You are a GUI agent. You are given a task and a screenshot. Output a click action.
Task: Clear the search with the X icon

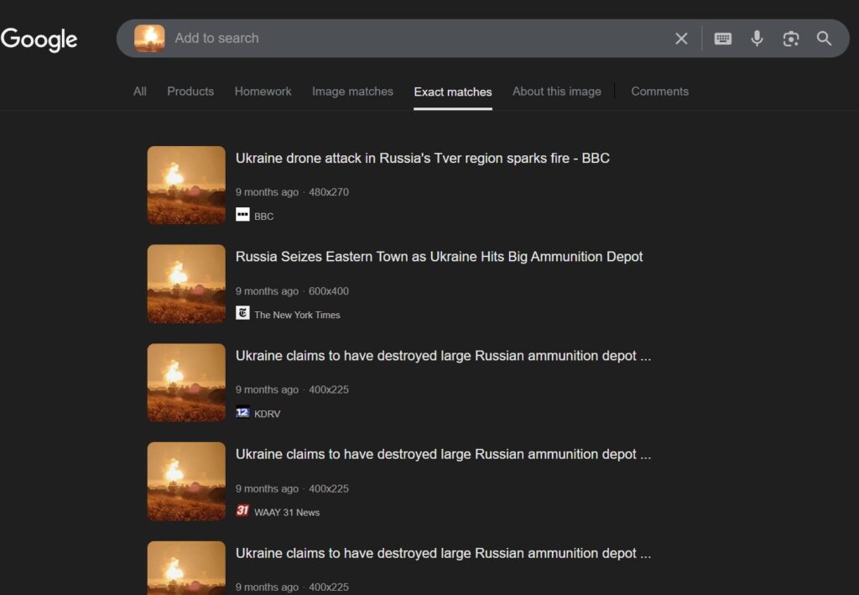click(x=681, y=39)
